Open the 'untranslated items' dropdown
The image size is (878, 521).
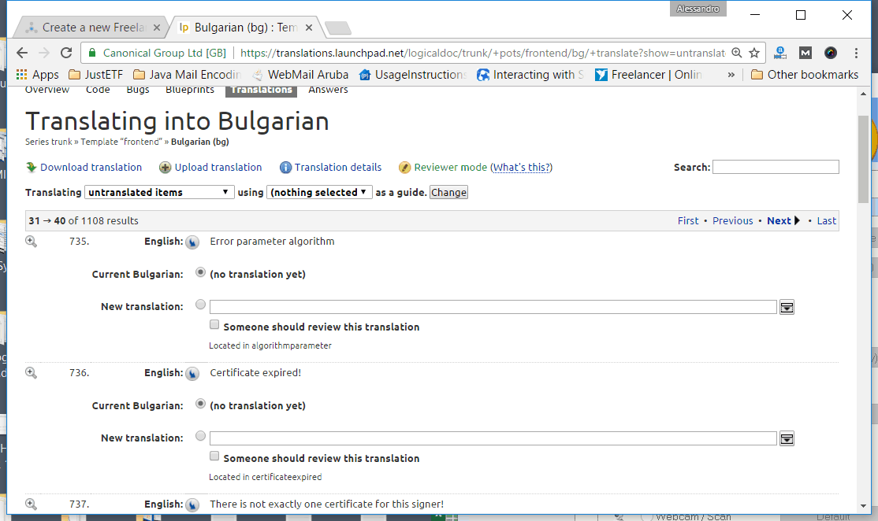[159, 192]
